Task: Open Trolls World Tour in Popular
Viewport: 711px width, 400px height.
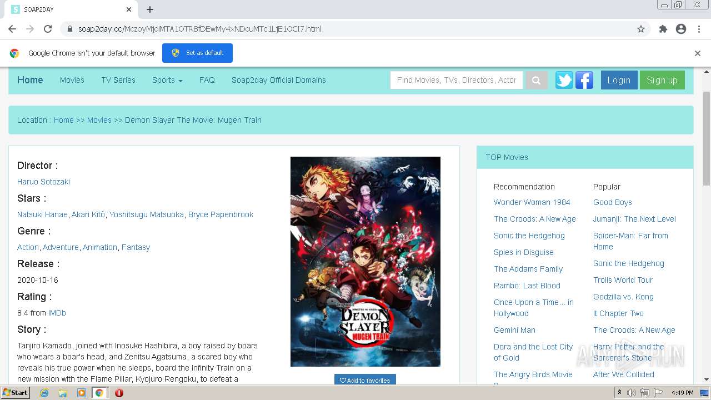Action: pos(623,280)
